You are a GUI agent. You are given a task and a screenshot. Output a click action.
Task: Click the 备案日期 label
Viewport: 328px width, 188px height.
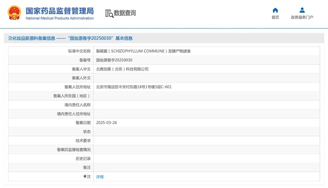tap(83, 123)
